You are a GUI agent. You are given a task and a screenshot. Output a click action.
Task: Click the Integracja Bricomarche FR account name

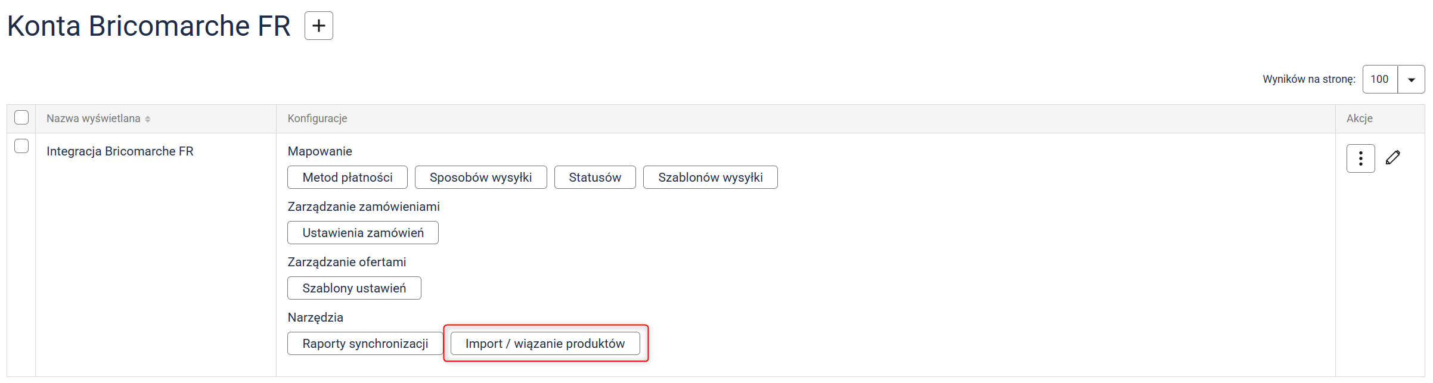120,151
